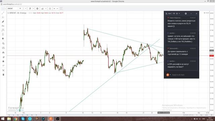
Task: Open the object tree scissors icon
Action: pos(3,70)
